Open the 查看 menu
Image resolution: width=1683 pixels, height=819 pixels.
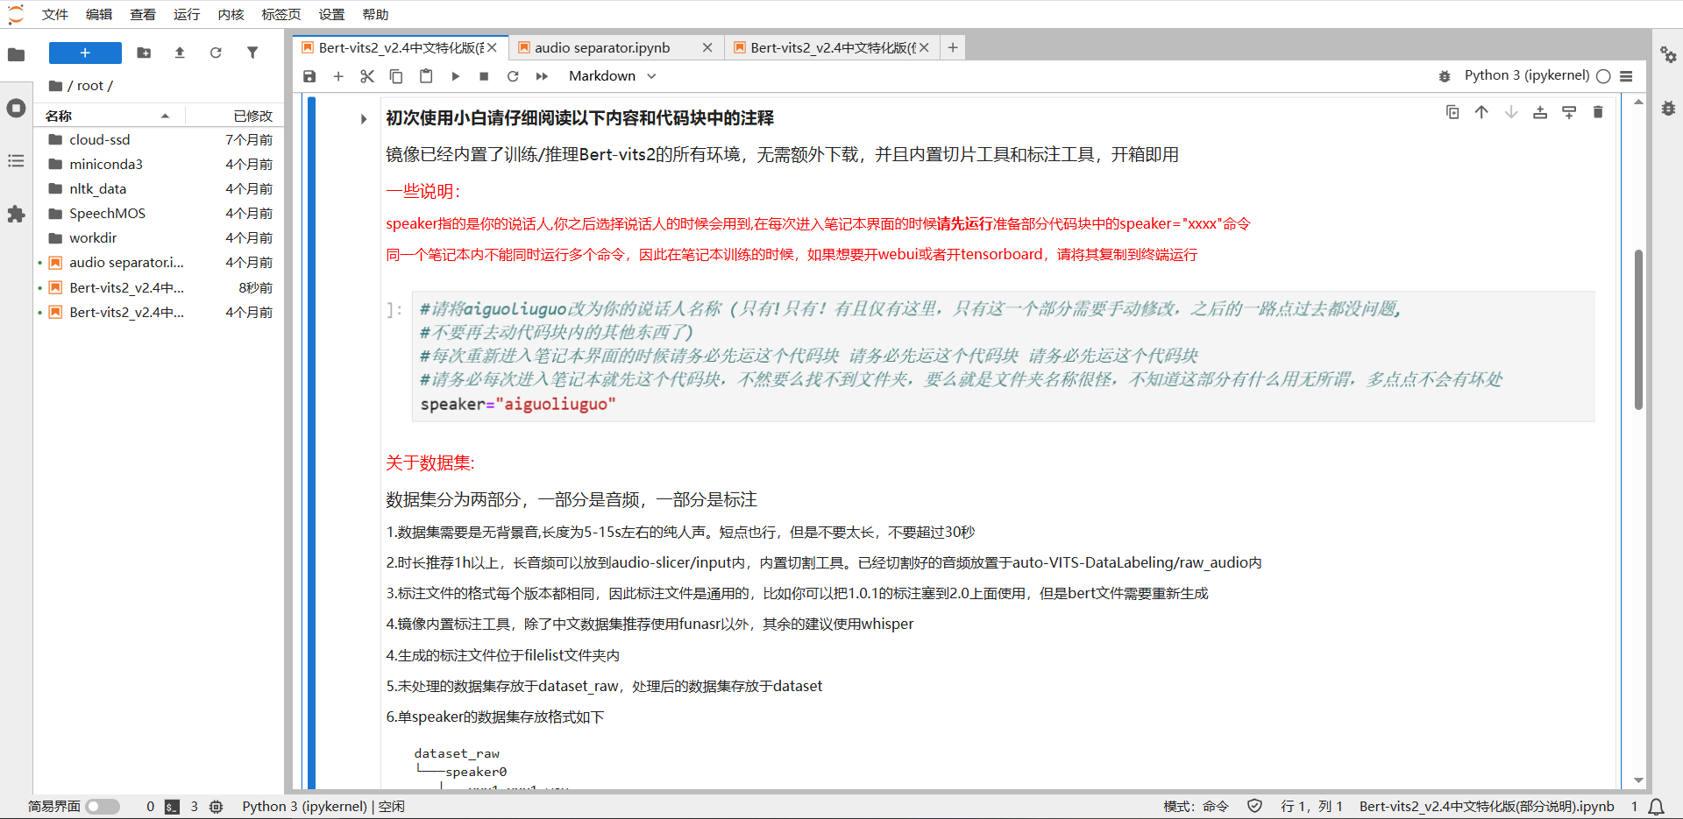pyautogui.click(x=143, y=14)
